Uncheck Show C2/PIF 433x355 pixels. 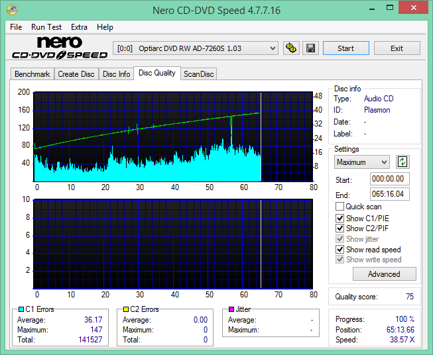[340, 228]
